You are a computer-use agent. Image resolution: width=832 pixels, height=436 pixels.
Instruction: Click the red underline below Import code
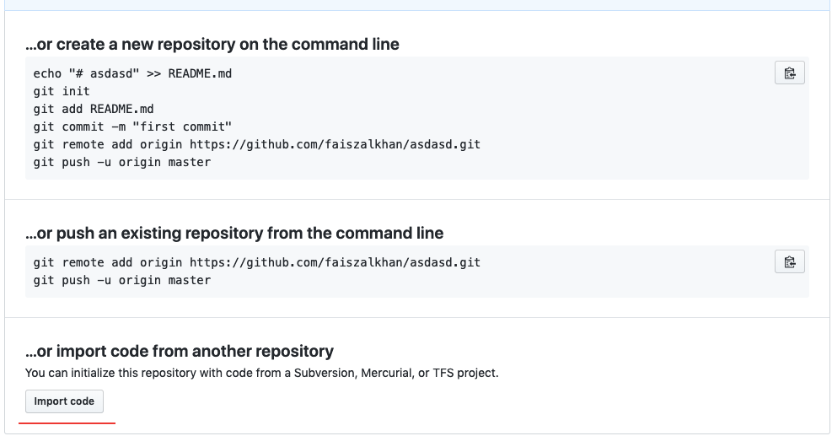tap(67, 422)
